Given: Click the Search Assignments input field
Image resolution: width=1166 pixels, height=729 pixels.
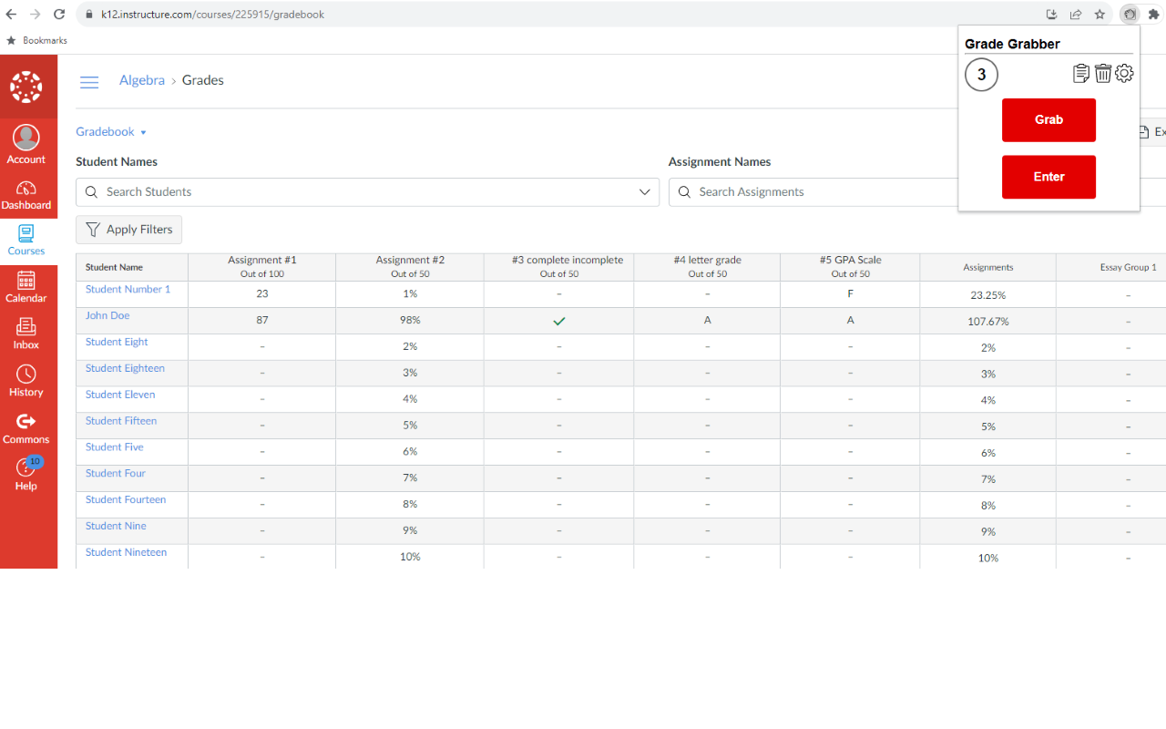Looking at the screenshot, I should coord(811,192).
